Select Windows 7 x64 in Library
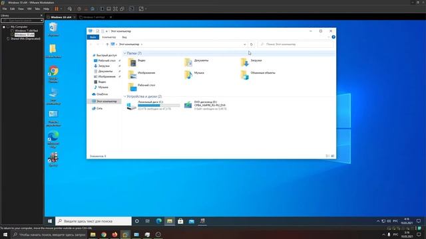This screenshot has width=426, height=239. point(26,31)
